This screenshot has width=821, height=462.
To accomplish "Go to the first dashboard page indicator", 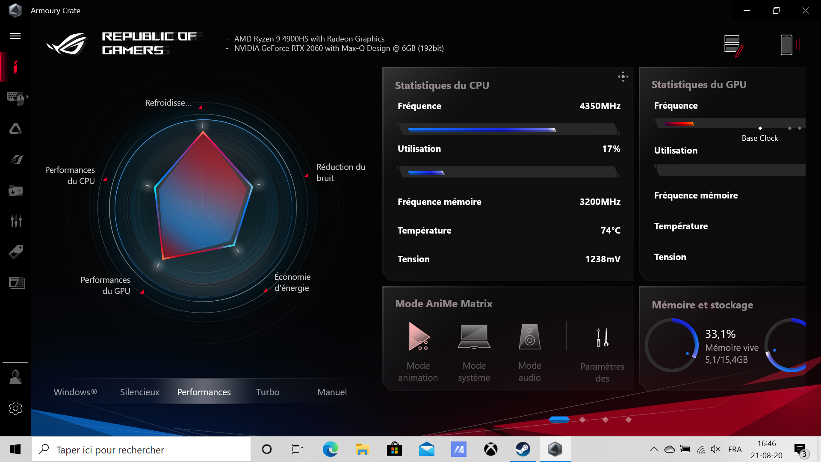I will point(559,420).
